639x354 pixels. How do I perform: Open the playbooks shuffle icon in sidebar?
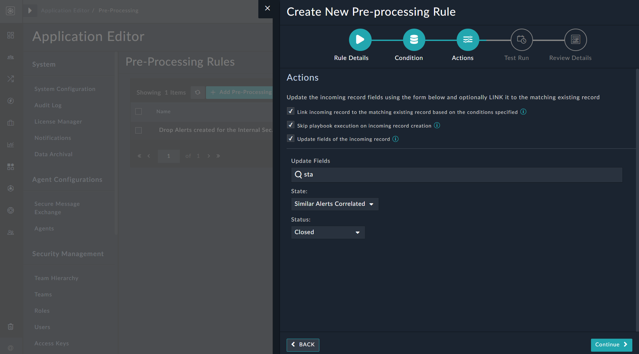click(x=10, y=79)
